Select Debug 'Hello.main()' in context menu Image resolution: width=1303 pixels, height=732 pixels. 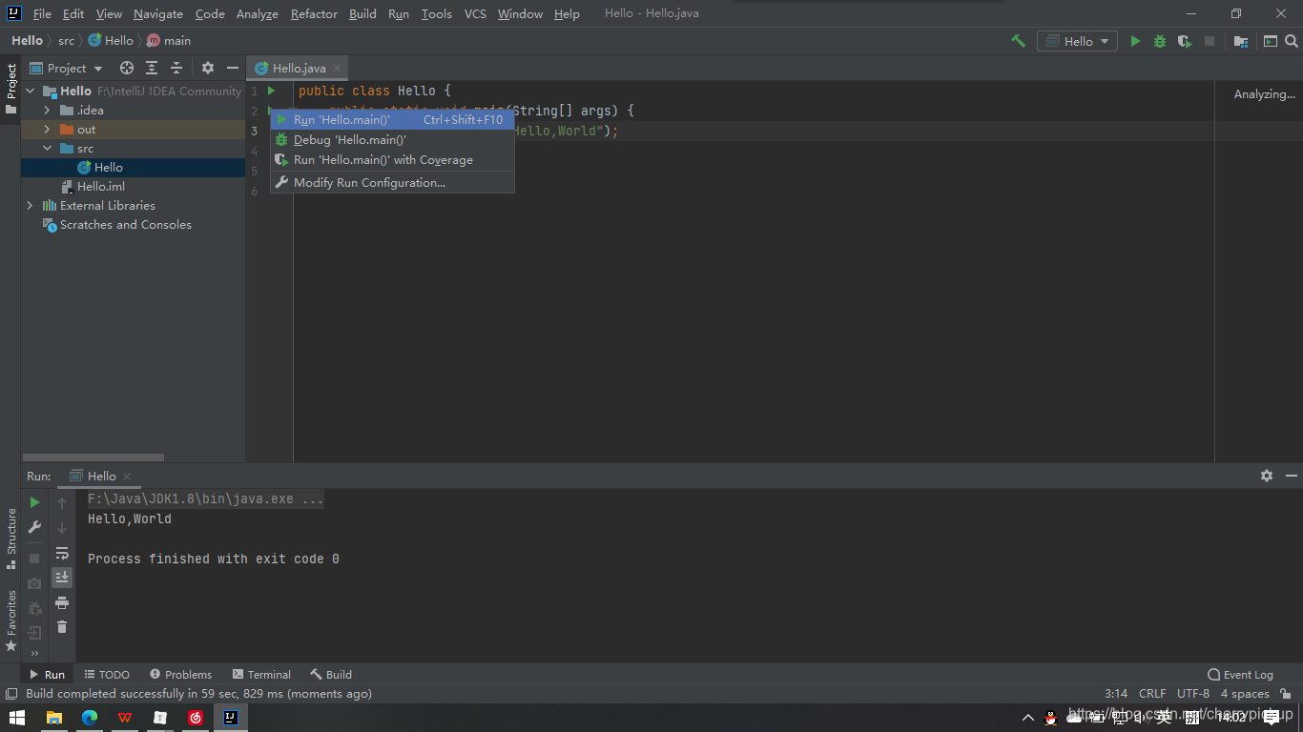tap(392, 140)
